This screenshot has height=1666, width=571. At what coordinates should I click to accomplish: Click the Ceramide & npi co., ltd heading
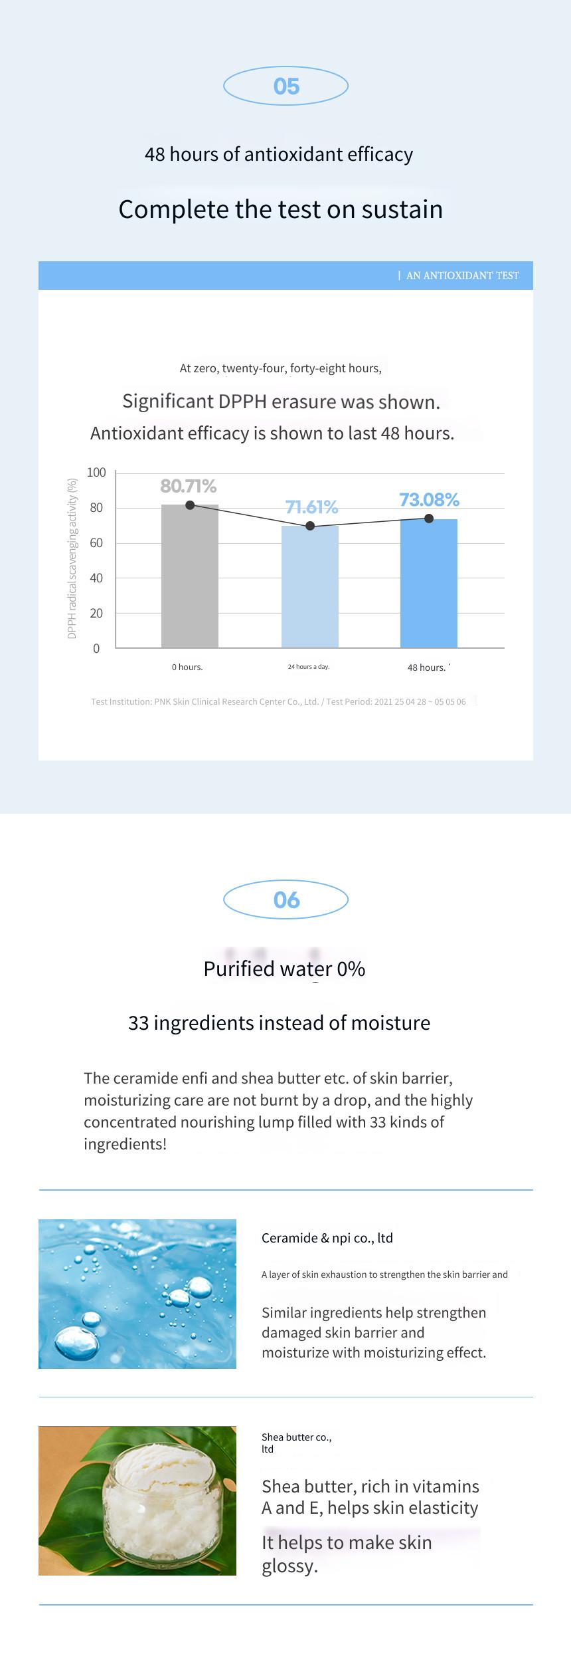click(327, 1238)
